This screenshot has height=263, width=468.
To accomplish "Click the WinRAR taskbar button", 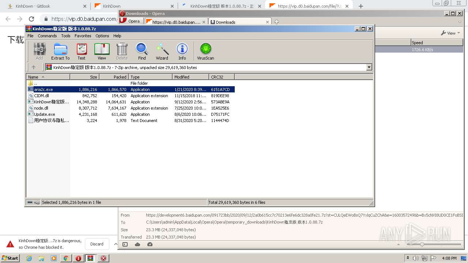I will [x=91, y=258].
